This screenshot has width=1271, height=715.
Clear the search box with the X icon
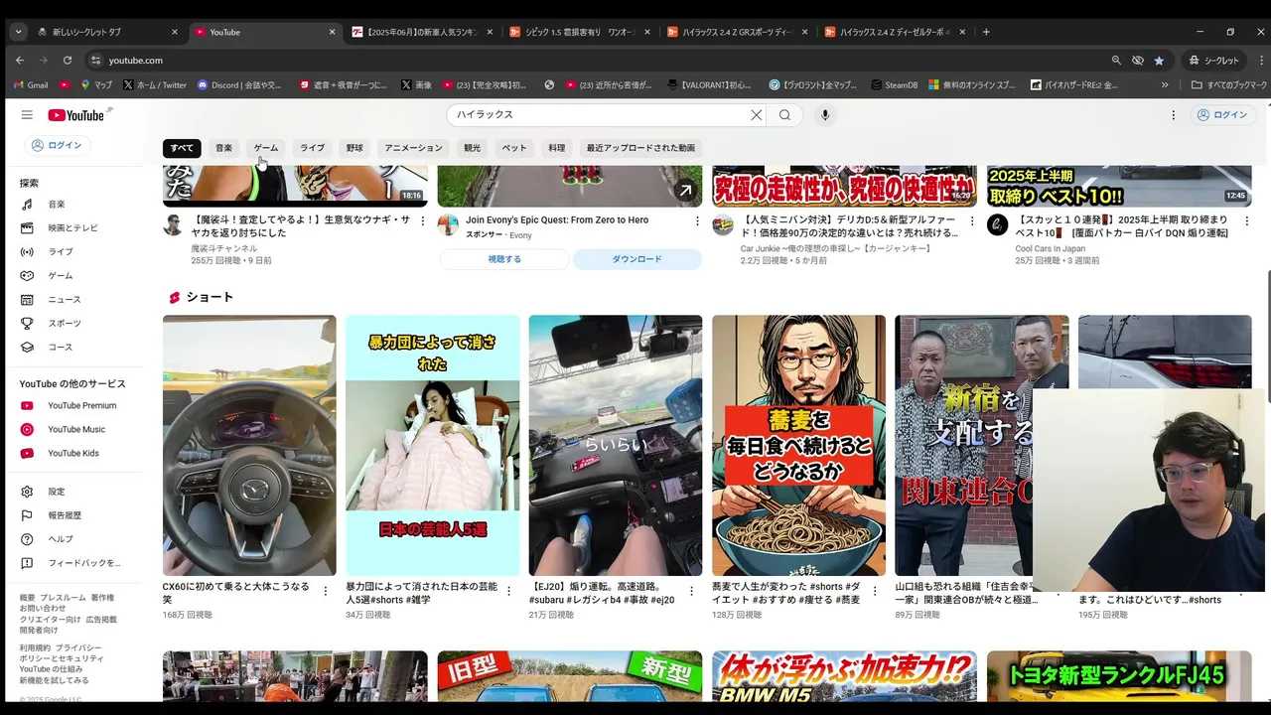pos(757,115)
